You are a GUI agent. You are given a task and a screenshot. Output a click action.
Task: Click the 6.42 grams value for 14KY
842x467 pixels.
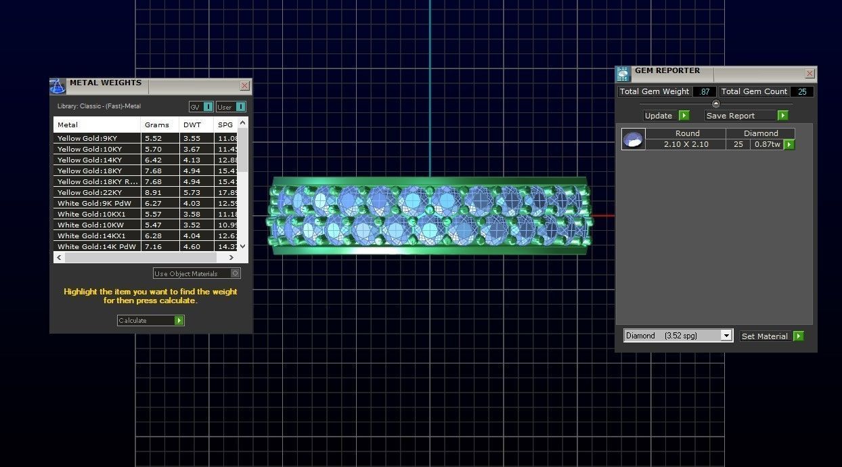153,160
